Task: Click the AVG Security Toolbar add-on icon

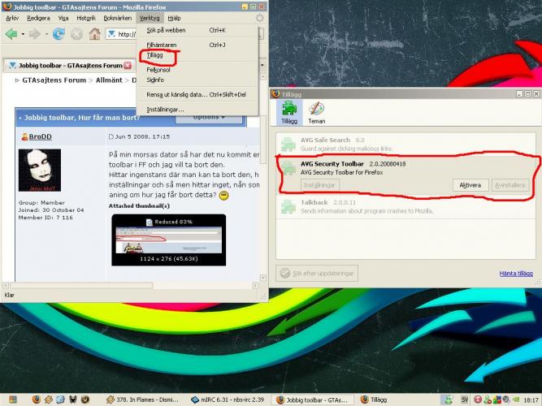Action: click(288, 167)
